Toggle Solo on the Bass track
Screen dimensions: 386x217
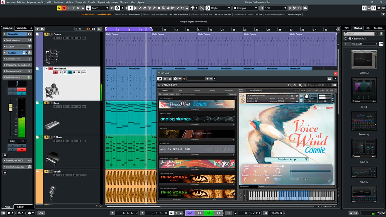51,103
